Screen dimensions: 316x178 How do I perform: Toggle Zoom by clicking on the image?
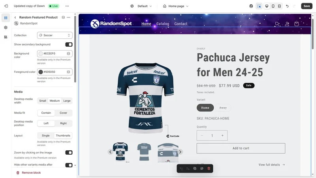69,153
